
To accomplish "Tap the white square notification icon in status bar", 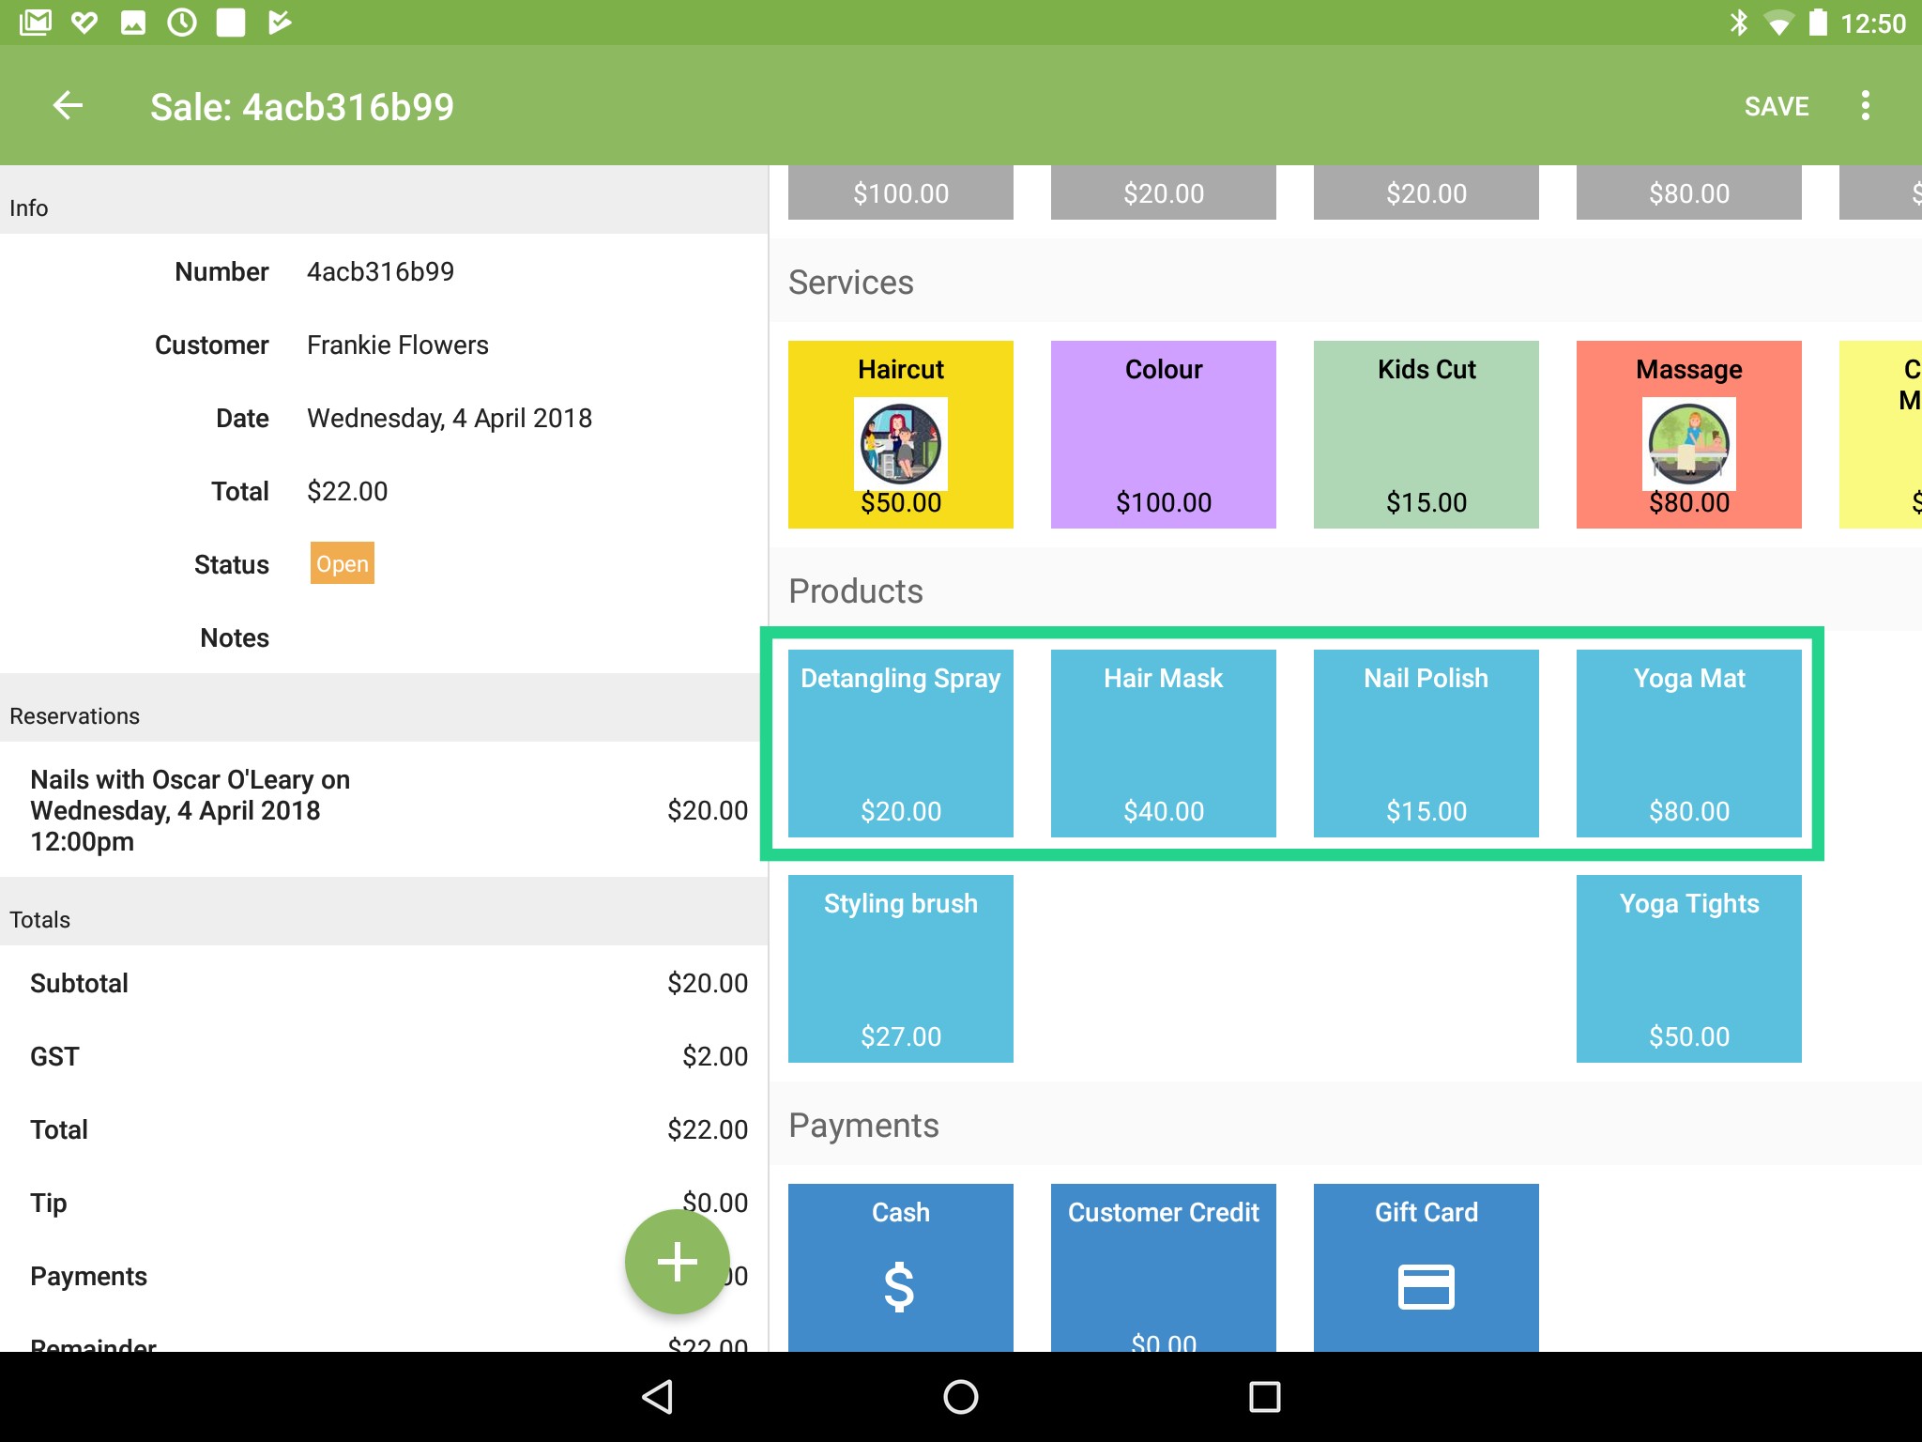I will click(230, 22).
